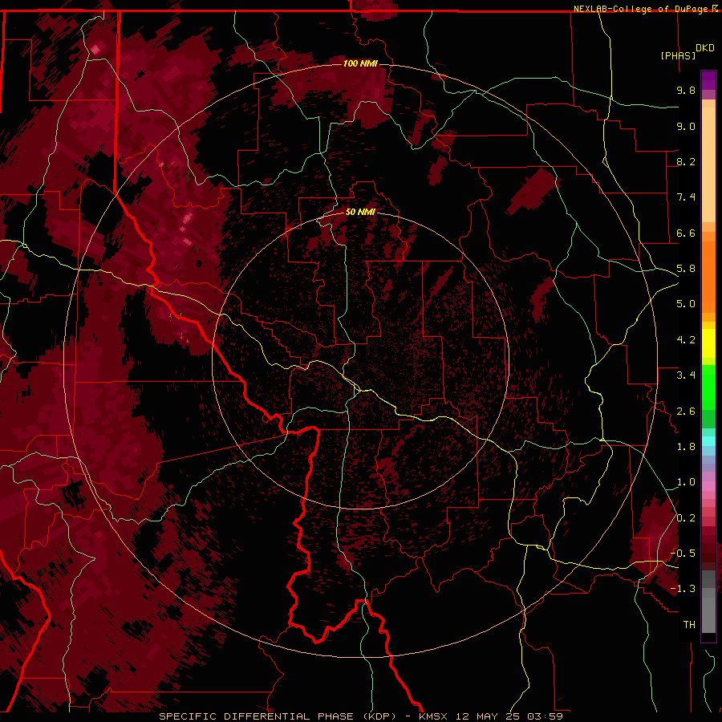The height and width of the screenshot is (722, 722).
Task: Click the 1.8 scale value
Action: [x=686, y=447]
